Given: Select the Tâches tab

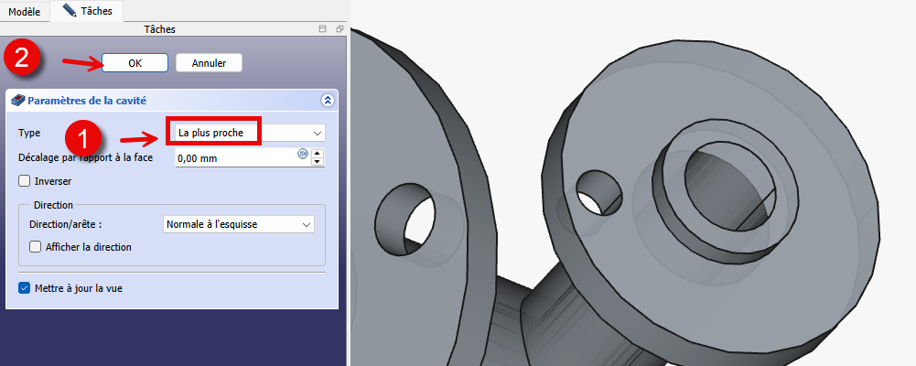Looking at the screenshot, I should pyautogui.click(x=89, y=10).
